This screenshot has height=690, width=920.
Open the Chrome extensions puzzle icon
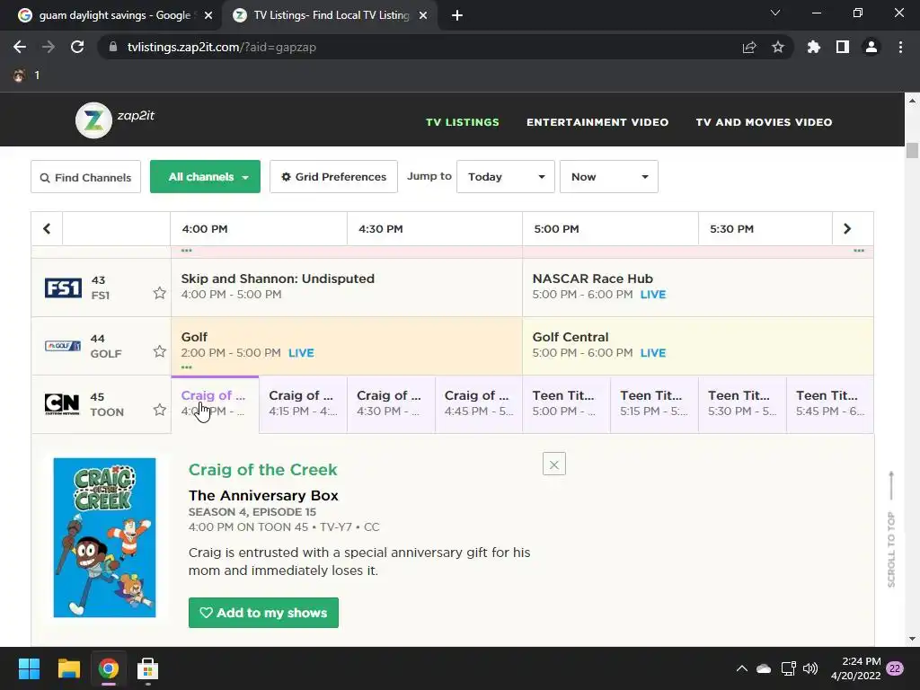point(814,47)
